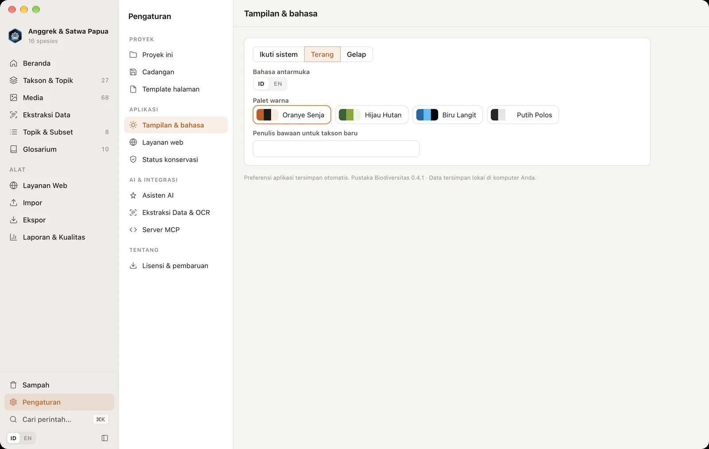Open the Pengaturan sidebar item
Screen dimensions: 709x449
59,402
